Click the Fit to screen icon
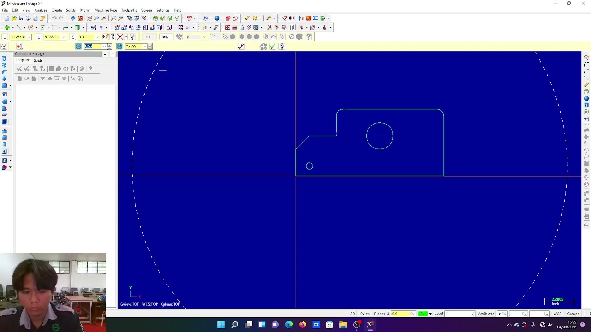Image resolution: width=591 pixels, height=332 pixels. [73, 18]
